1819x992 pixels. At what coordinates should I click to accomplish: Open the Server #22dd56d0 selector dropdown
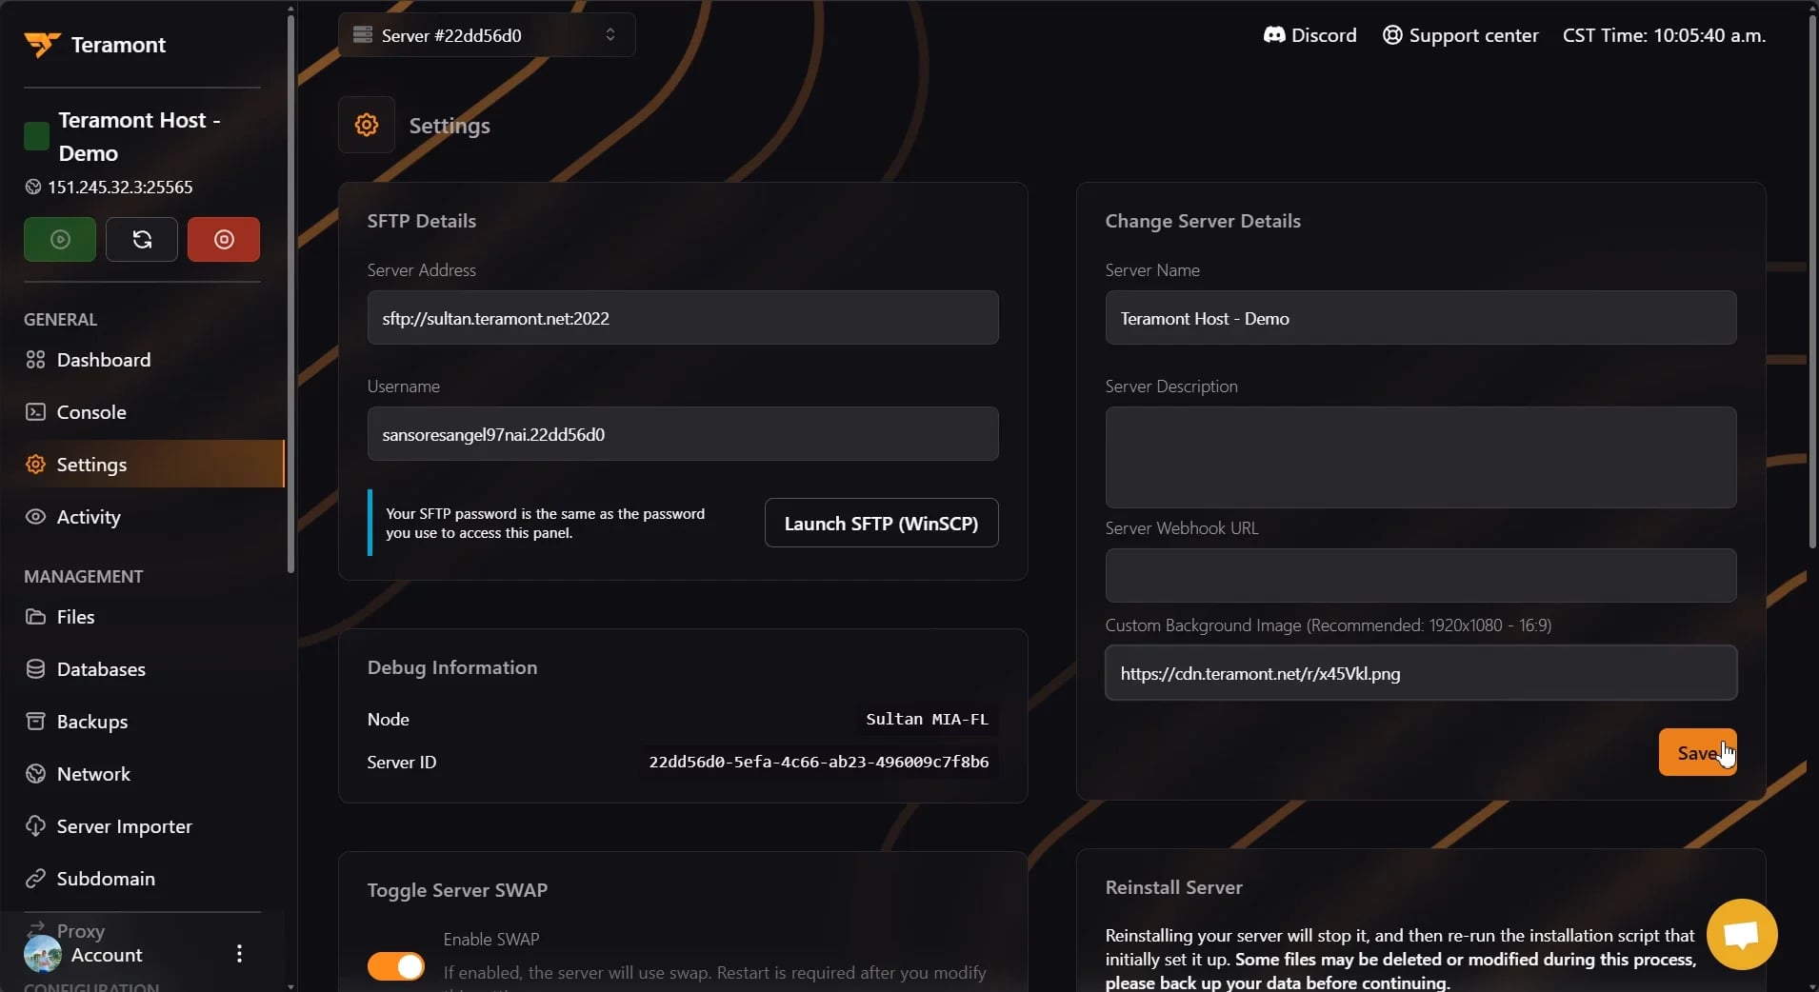487,35
